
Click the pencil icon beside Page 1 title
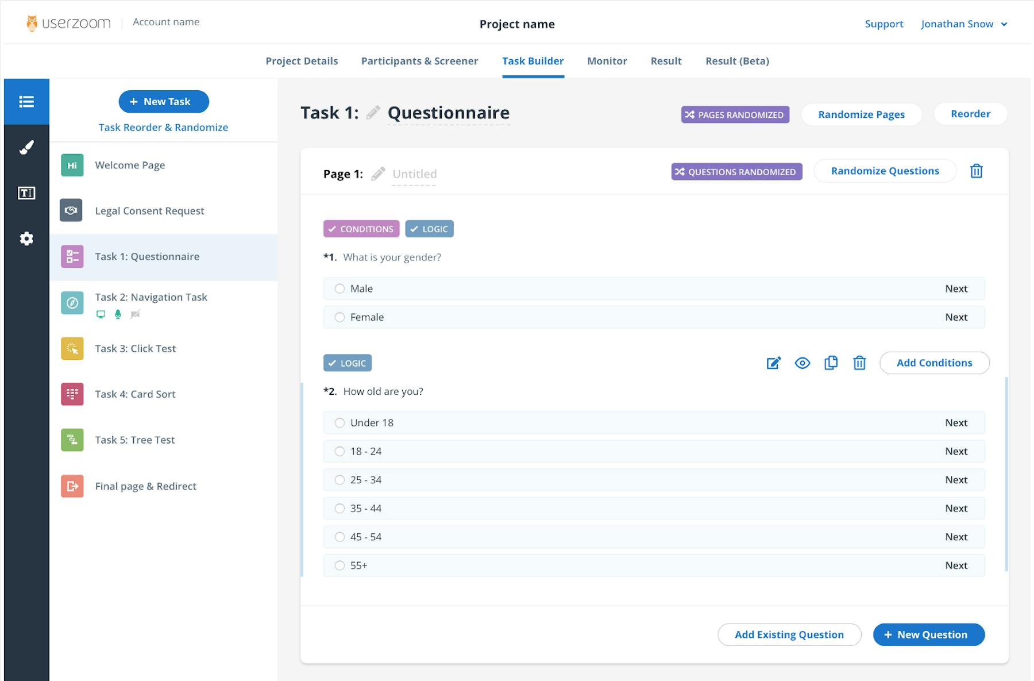(378, 174)
